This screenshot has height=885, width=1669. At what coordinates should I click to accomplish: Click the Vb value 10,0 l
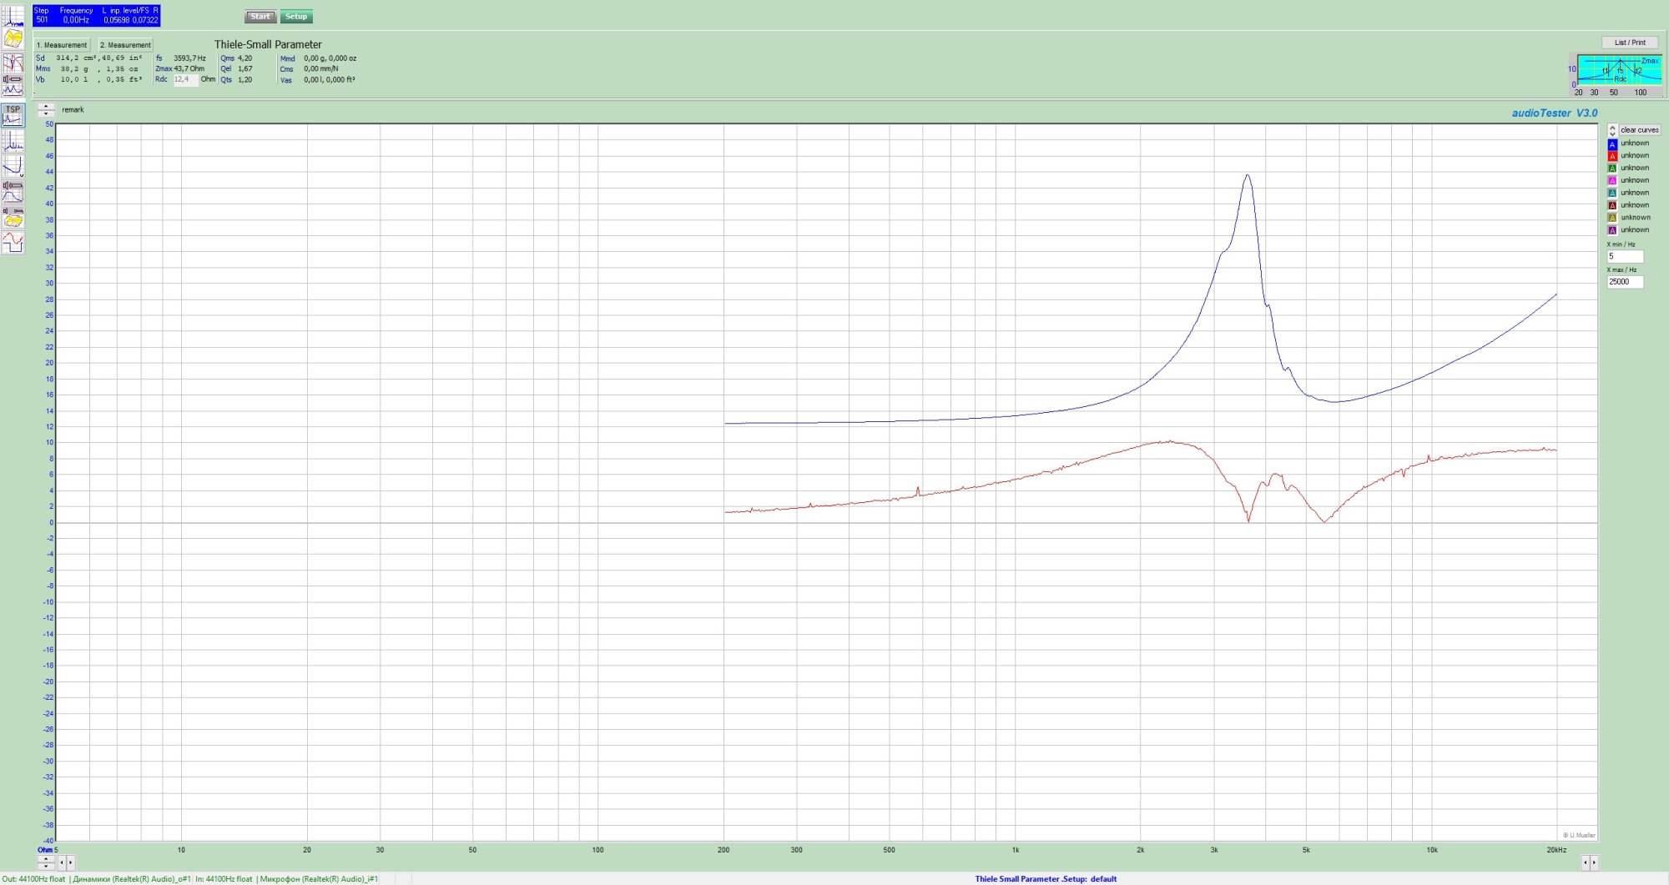coord(74,80)
